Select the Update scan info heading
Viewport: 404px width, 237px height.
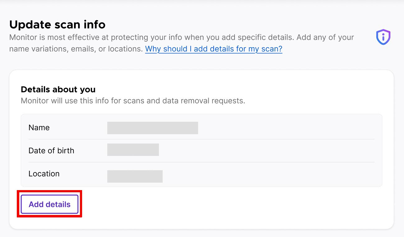click(x=57, y=24)
